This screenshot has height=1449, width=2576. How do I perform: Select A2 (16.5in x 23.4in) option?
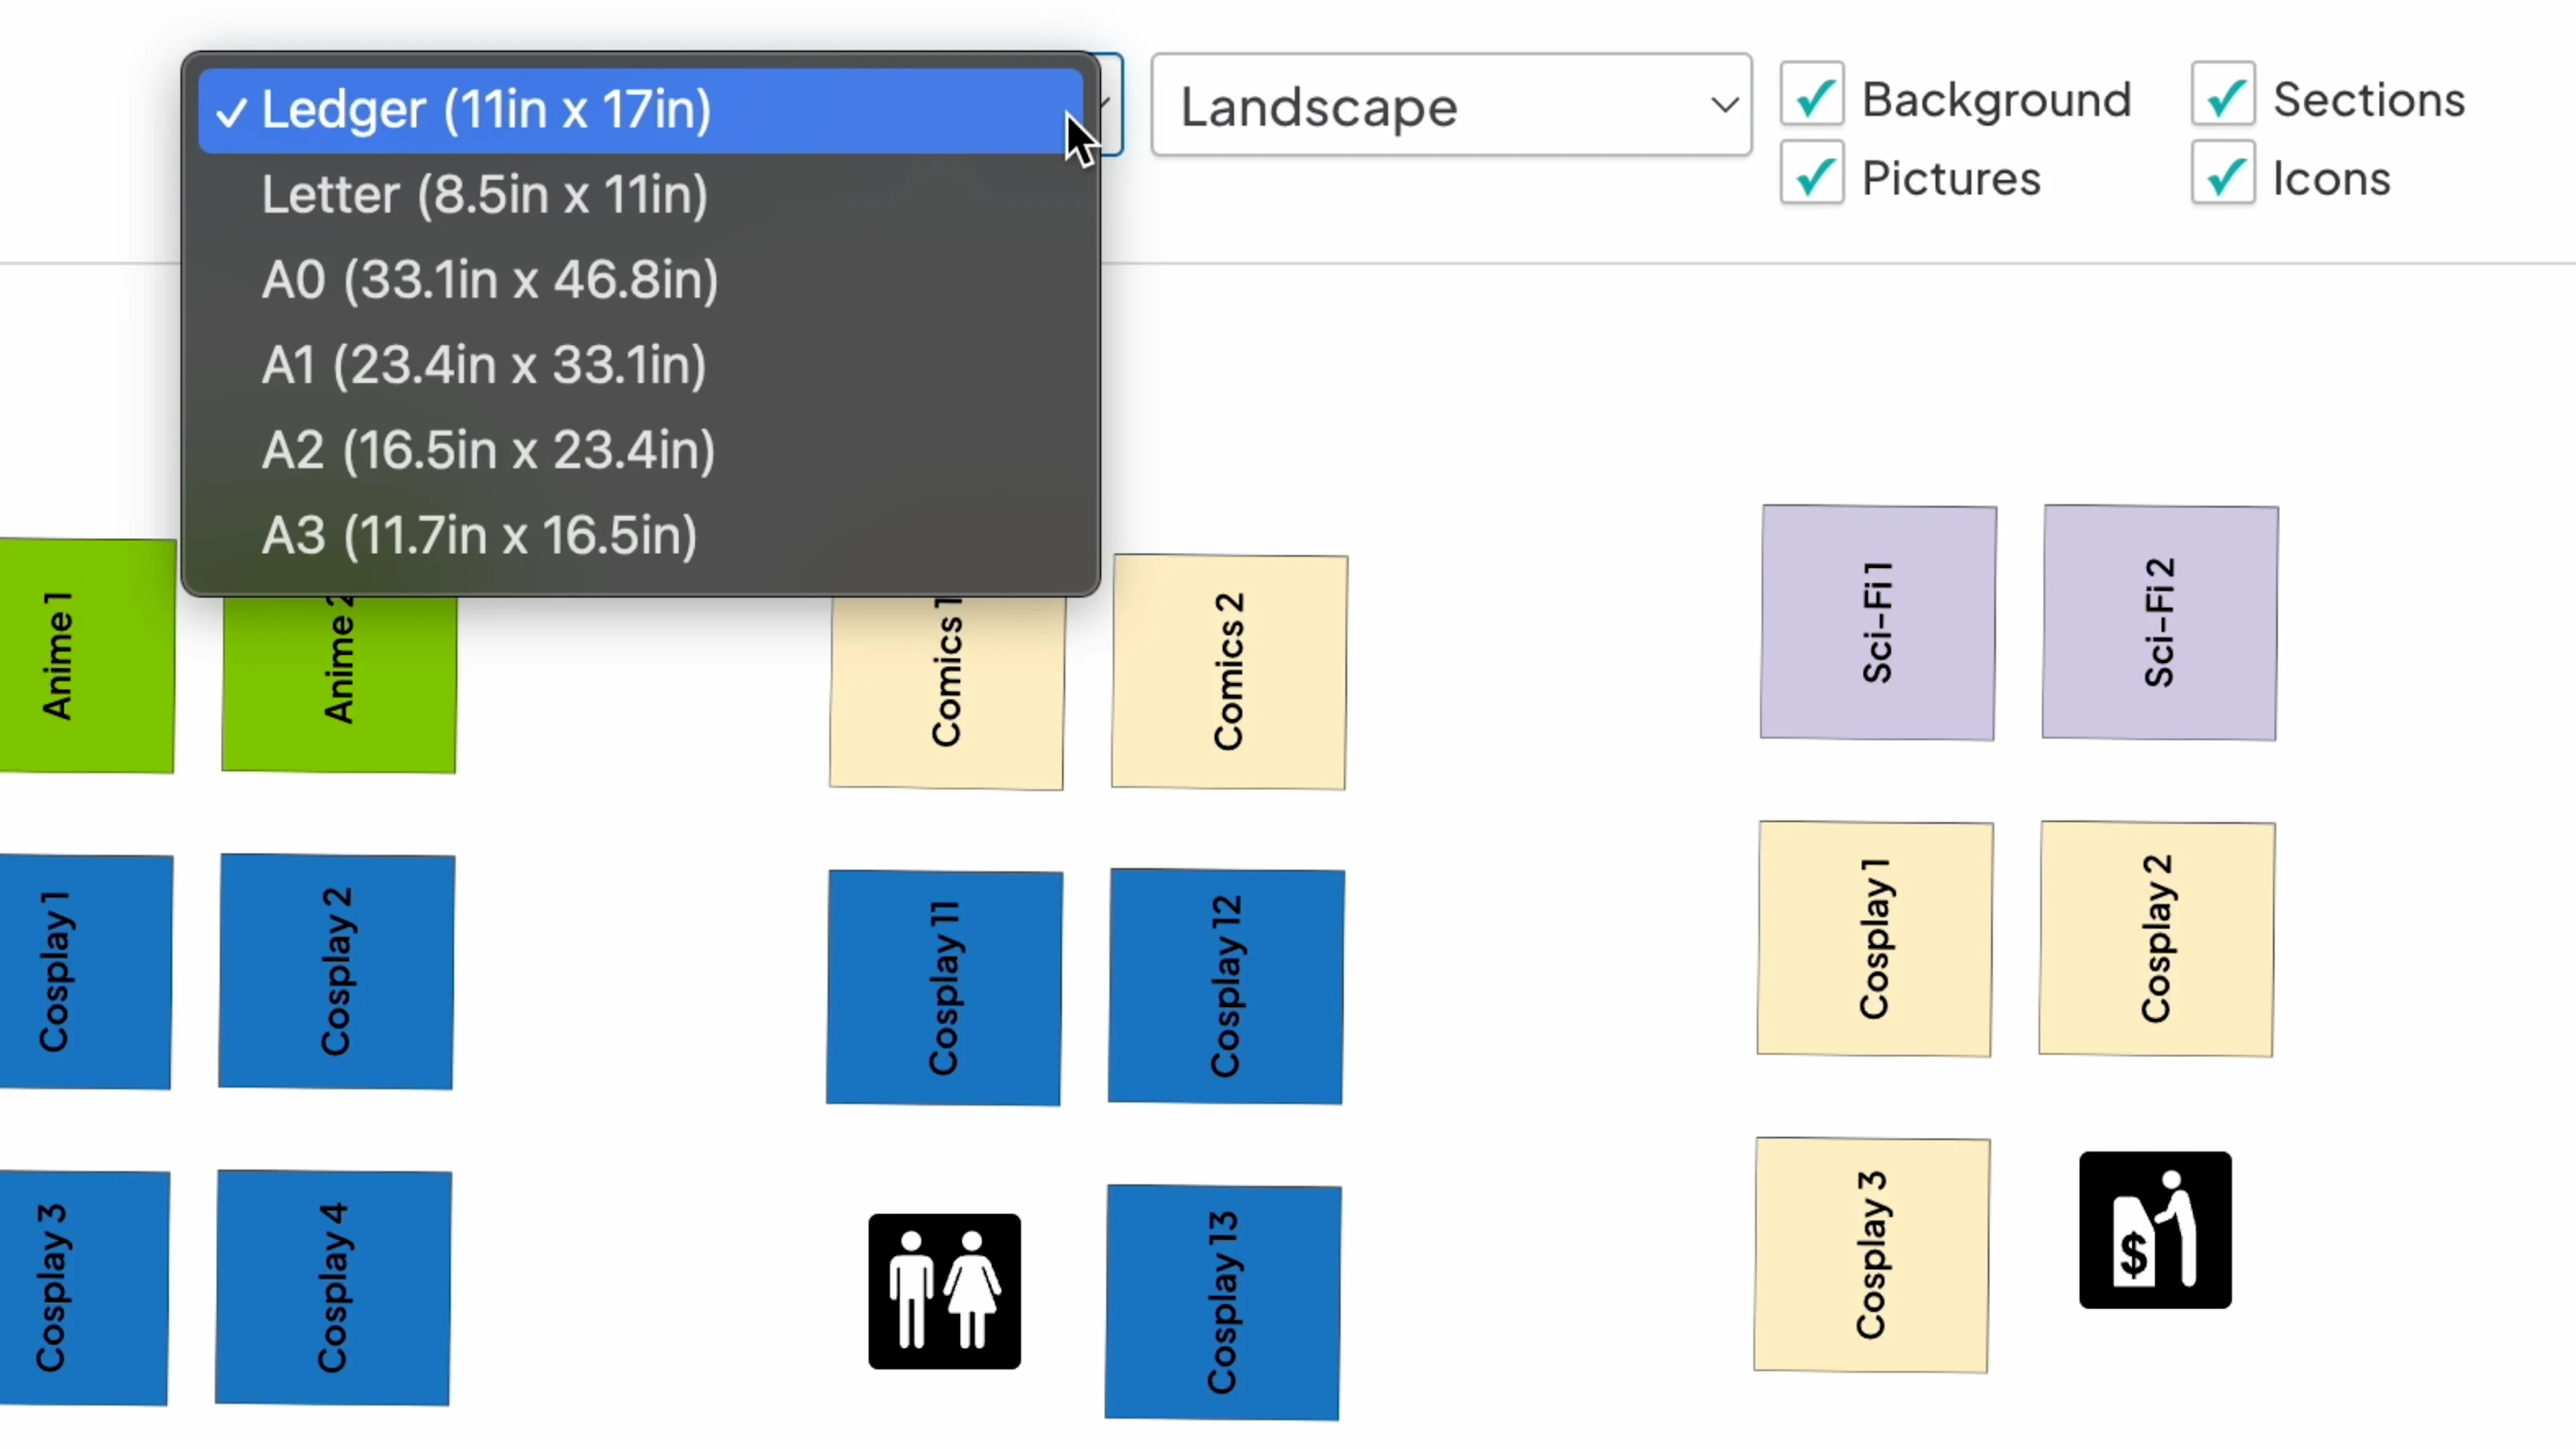click(x=641, y=450)
